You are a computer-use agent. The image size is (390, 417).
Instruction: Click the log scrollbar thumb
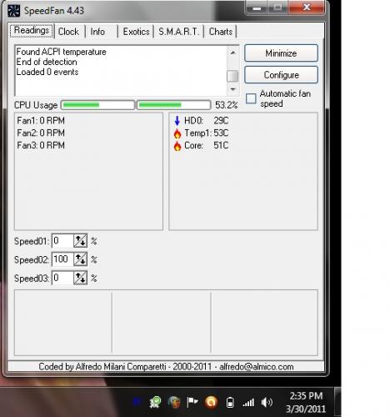point(232,76)
